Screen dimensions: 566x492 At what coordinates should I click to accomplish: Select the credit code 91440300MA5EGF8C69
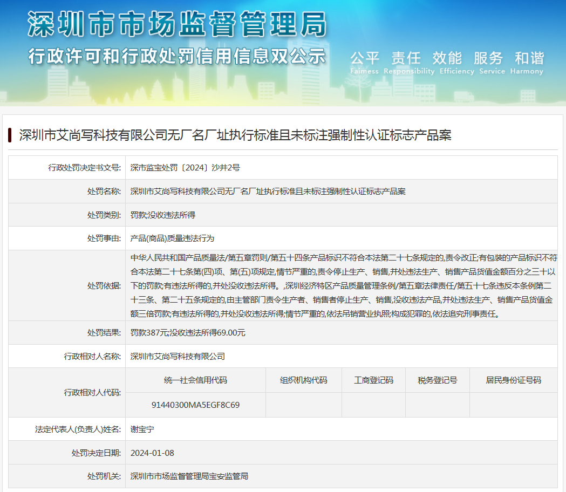pyautogui.click(x=195, y=405)
